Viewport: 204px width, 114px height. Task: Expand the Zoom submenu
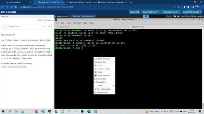tap(104, 85)
